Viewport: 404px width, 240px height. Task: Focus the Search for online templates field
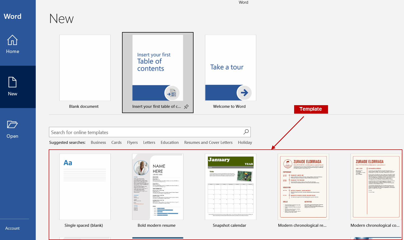(x=146, y=132)
